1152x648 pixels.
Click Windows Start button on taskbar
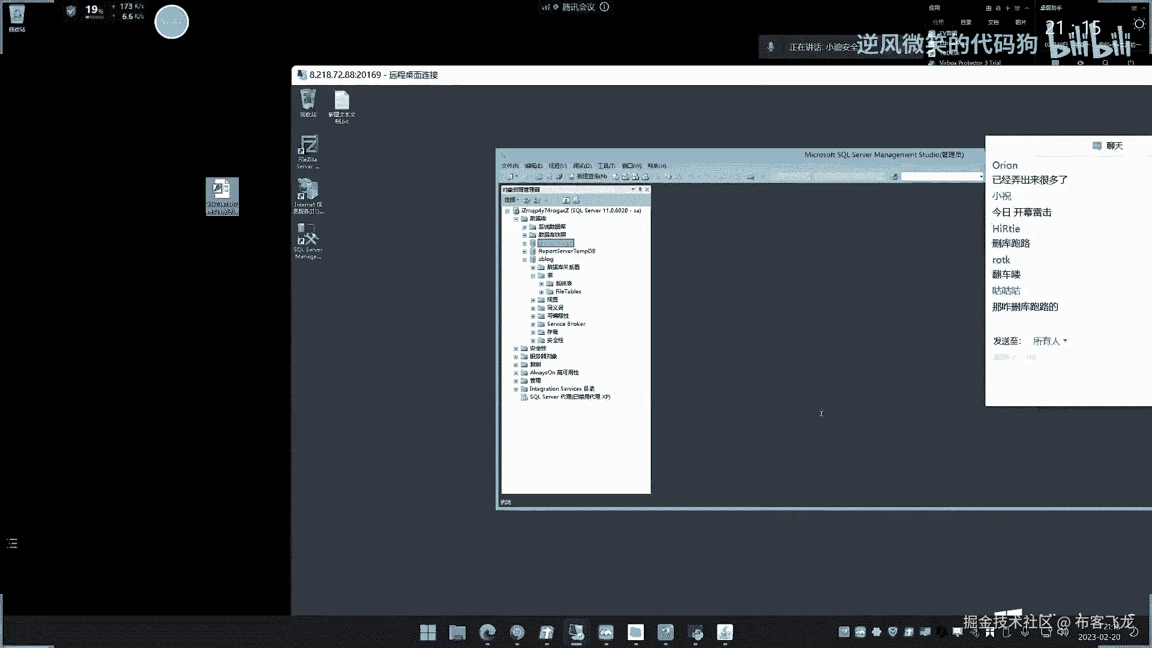(x=428, y=632)
